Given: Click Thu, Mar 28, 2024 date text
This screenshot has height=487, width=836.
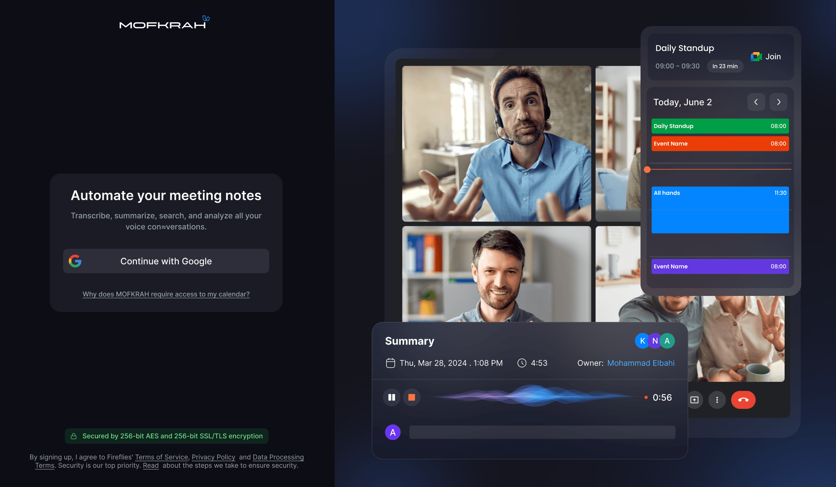Looking at the screenshot, I should (451, 363).
